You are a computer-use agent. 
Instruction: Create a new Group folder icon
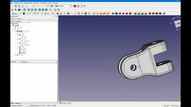[59, 10]
